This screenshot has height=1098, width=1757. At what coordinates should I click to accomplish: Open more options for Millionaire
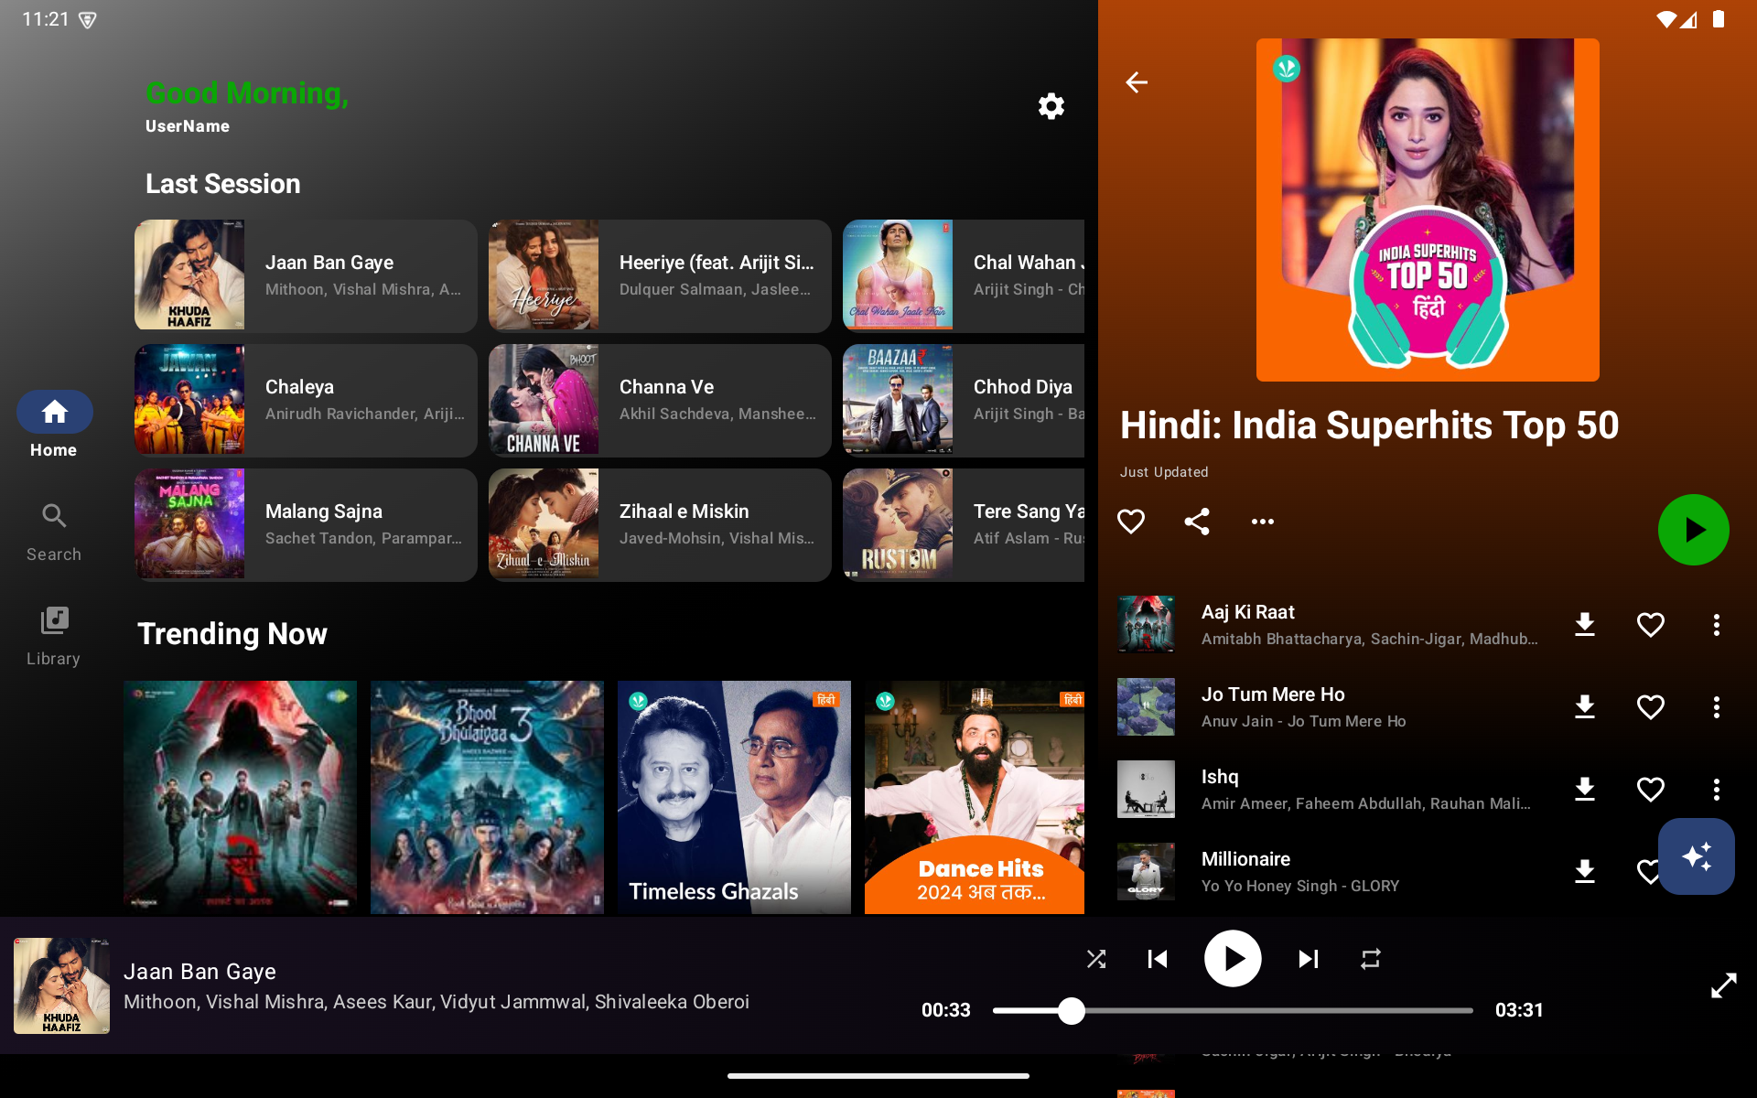1716,871
